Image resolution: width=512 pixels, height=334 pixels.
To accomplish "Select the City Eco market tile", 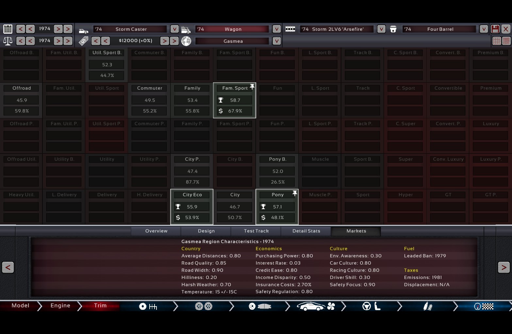I will pyautogui.click(x=192, y=207).
